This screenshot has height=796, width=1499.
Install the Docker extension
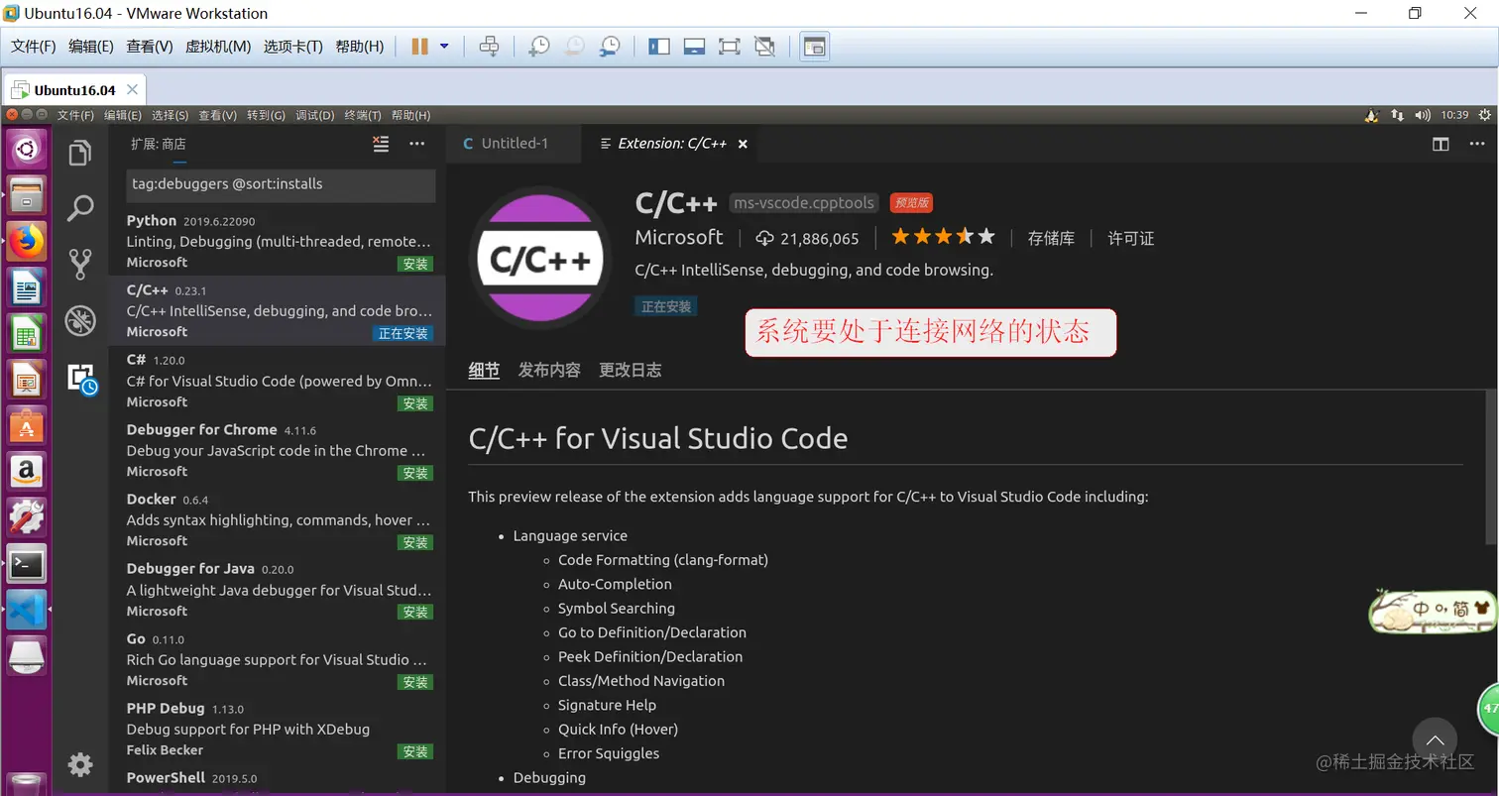click(x=414, y=542)
